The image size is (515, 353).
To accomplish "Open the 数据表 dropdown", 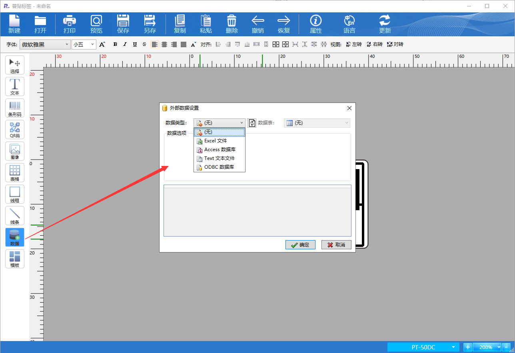I will (317, 123).
